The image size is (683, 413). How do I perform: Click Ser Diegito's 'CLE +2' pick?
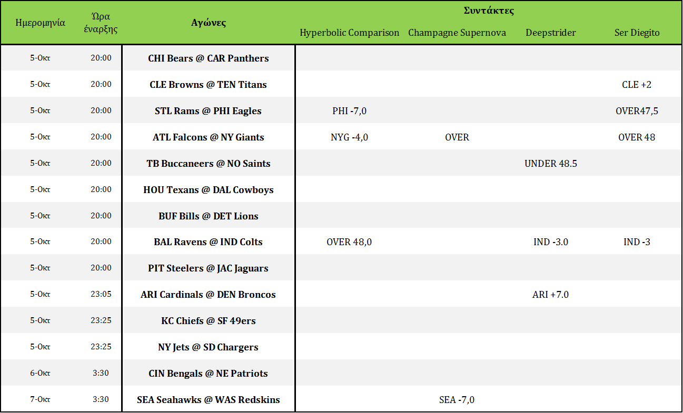637,85
